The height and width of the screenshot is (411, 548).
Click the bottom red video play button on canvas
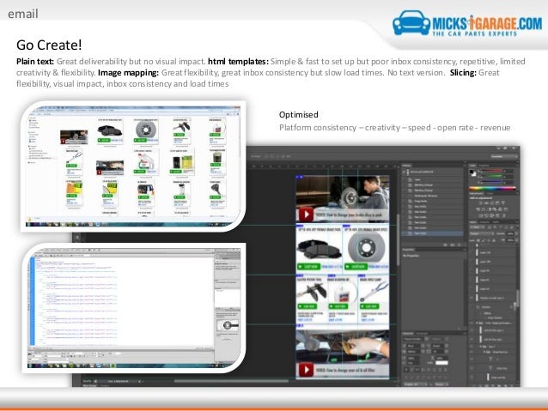(x=306, y=370)
